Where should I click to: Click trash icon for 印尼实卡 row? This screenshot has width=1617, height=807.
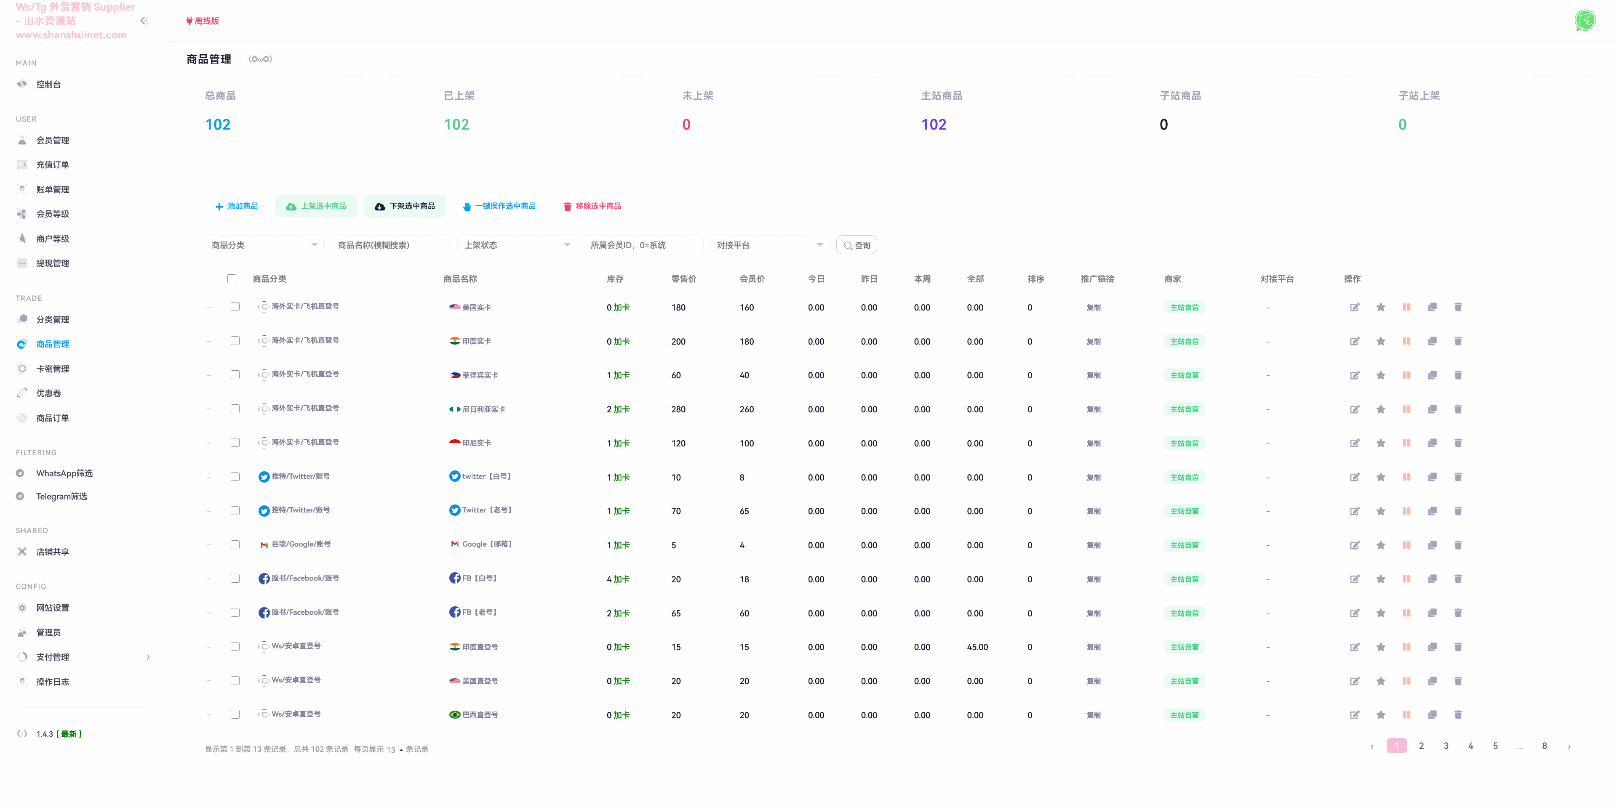(x=1457, y=443)
